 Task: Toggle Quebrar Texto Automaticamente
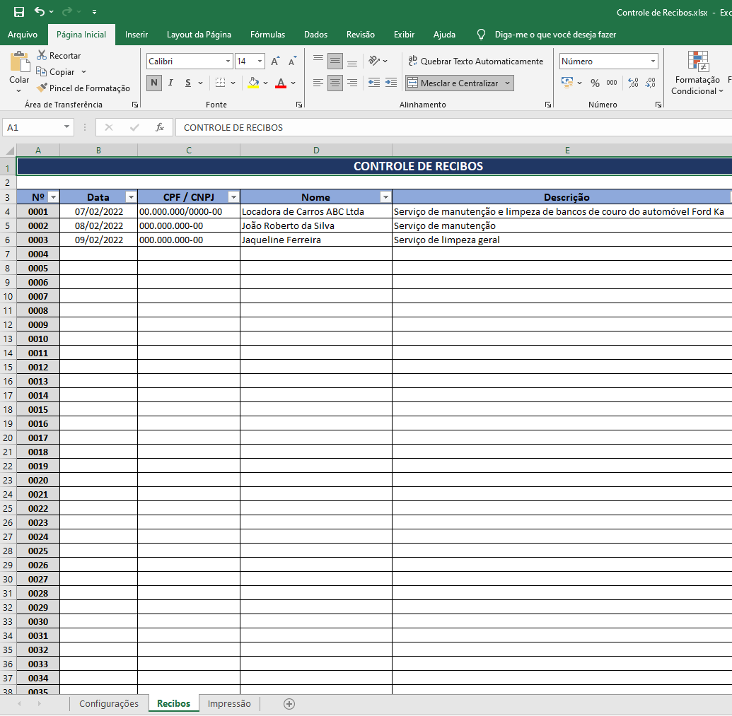click(x=475, y=61)
